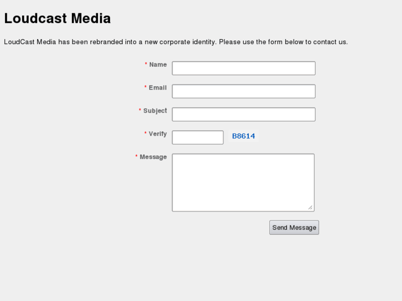
Task: Click the Message field label
Action: (x=153, y=157)
